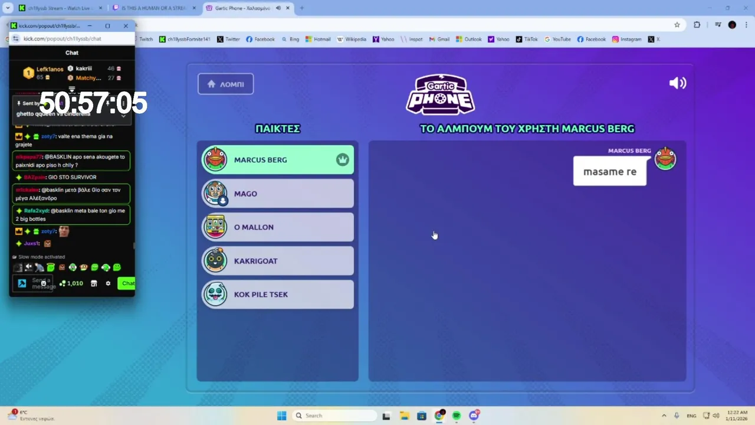Open the Kick chat shop icon
755x425 pixels.
[93, 283]
